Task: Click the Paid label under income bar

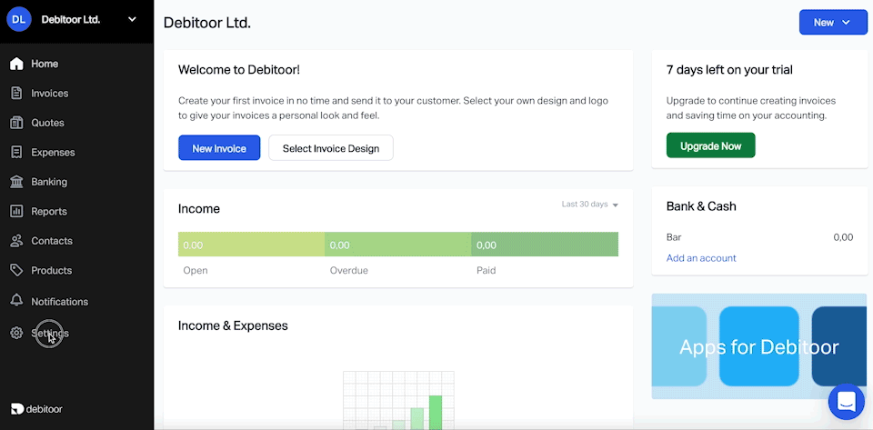Action: pyautogui.click(x=486, y=271)
